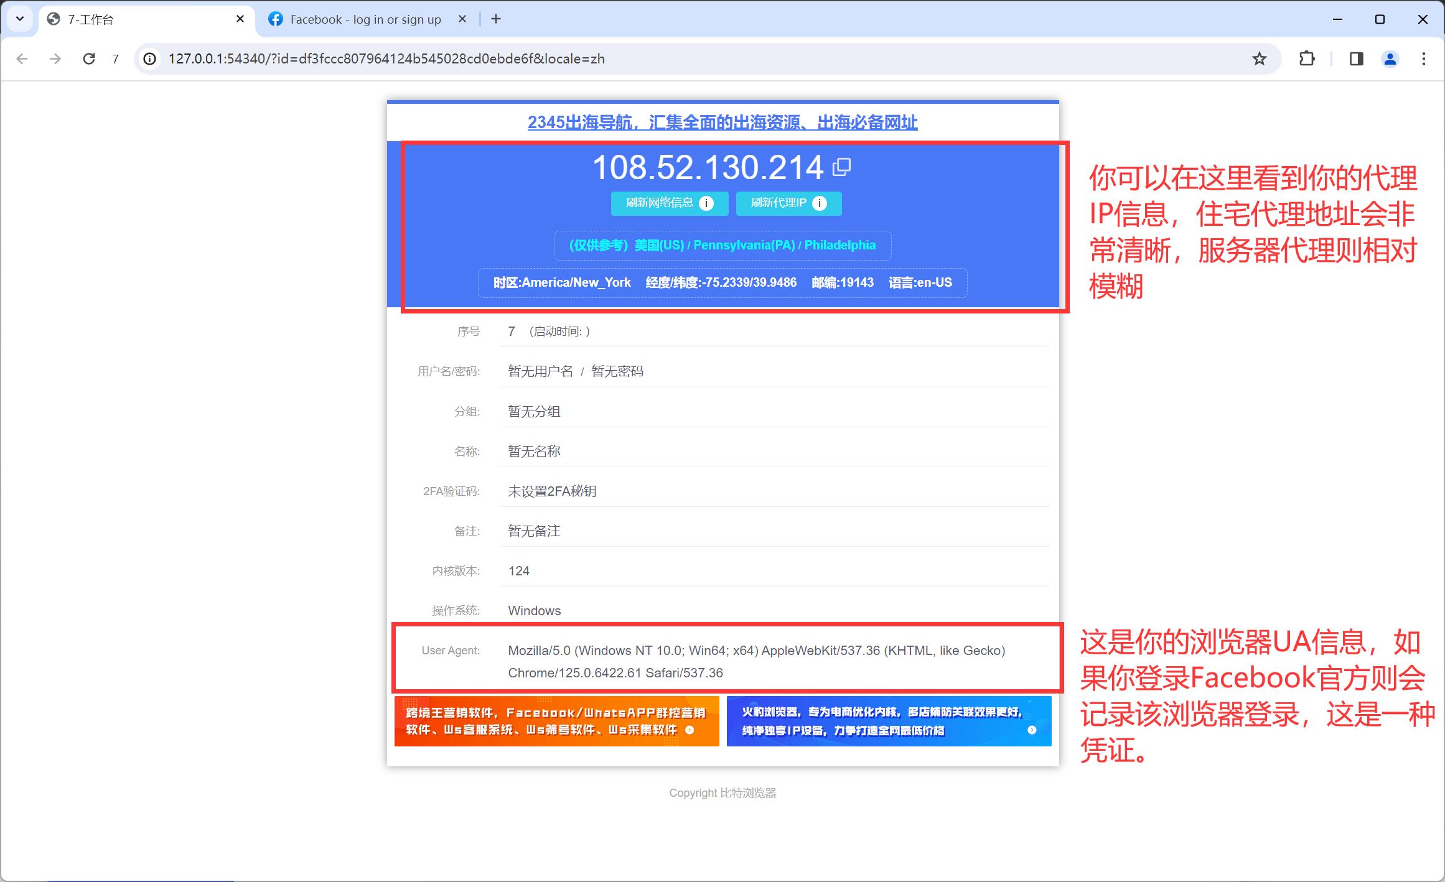Show info icon on 刷新网络信息

tap(706, 203)
